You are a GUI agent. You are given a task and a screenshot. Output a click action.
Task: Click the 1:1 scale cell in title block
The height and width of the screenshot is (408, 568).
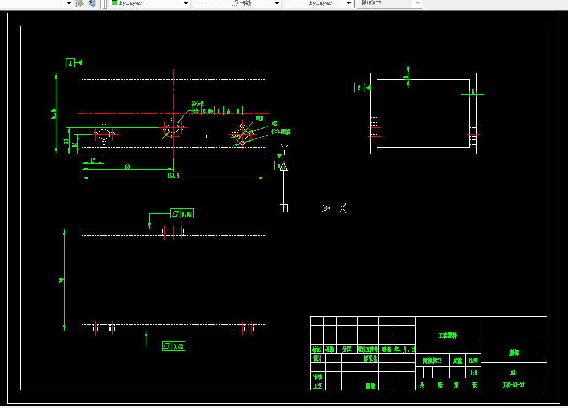(473, 373)
